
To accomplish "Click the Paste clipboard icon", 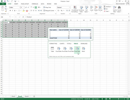I will [x=2, y=8].
